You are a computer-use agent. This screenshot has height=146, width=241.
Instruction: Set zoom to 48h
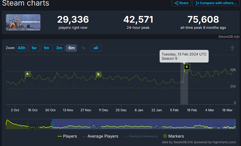pos(22,48)
